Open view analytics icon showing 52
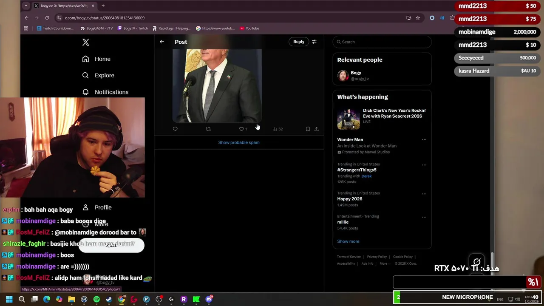The width and height of the screenshot is (544, 306). point(277,129)
